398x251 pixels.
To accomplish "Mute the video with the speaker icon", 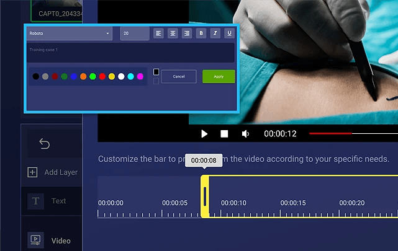I will 245,134.
